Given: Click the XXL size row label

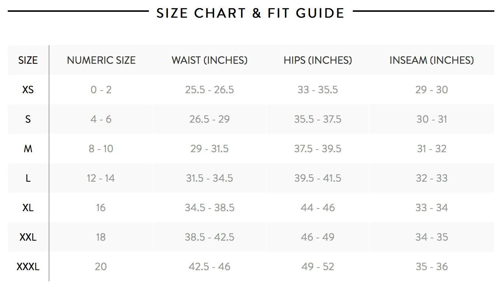Looking at the screenshot, I should coord(28,237).
